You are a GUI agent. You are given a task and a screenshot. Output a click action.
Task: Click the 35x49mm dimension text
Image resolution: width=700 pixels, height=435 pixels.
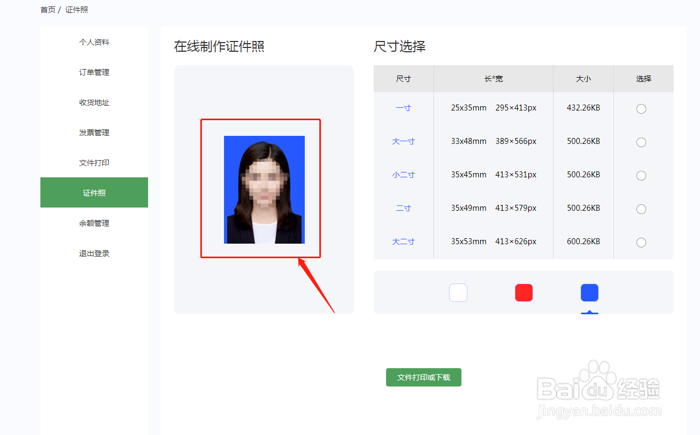[x=468, y=208]
